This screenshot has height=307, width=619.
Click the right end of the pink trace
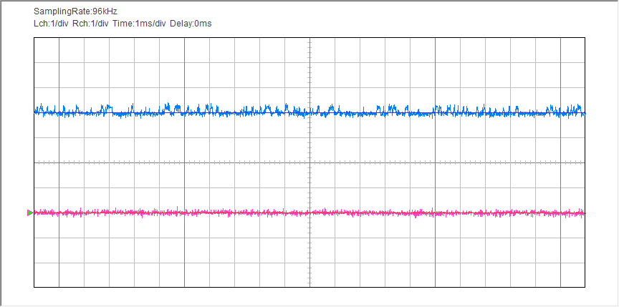[x=584, y=213]
